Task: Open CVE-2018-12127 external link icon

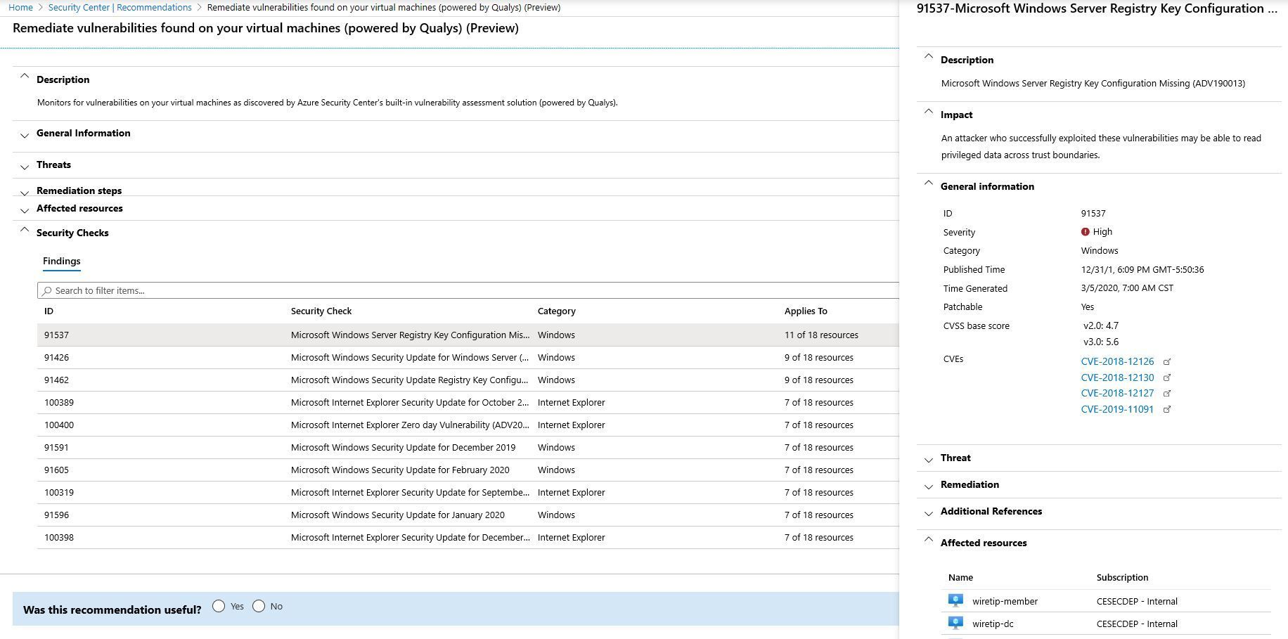Action: coord(1167,393)
